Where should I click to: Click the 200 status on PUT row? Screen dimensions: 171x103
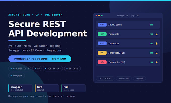151,53
